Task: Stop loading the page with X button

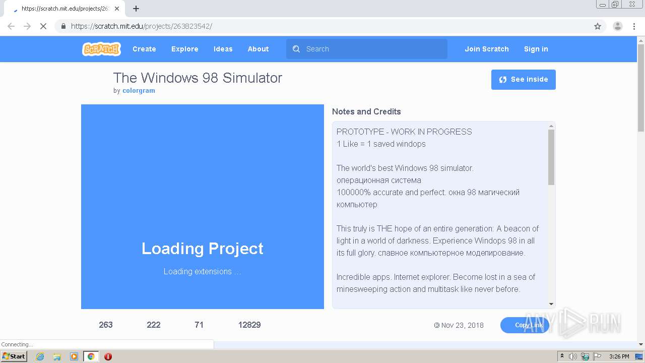Action: [43, 26]
